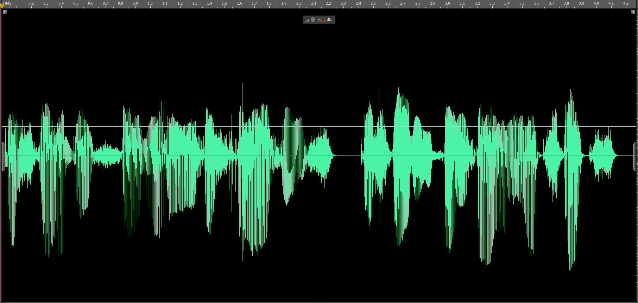638x303 pixels.
Task: Click the 2,5 mark on time ruler
Action: pyautogui.click(x=373, y=3)
